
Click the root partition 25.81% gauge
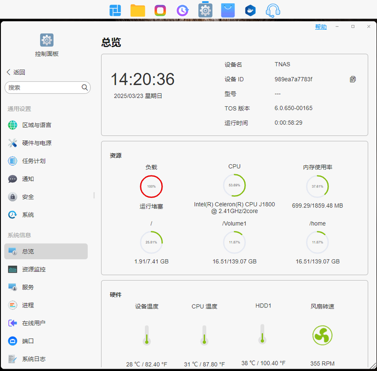click(151, 242)
